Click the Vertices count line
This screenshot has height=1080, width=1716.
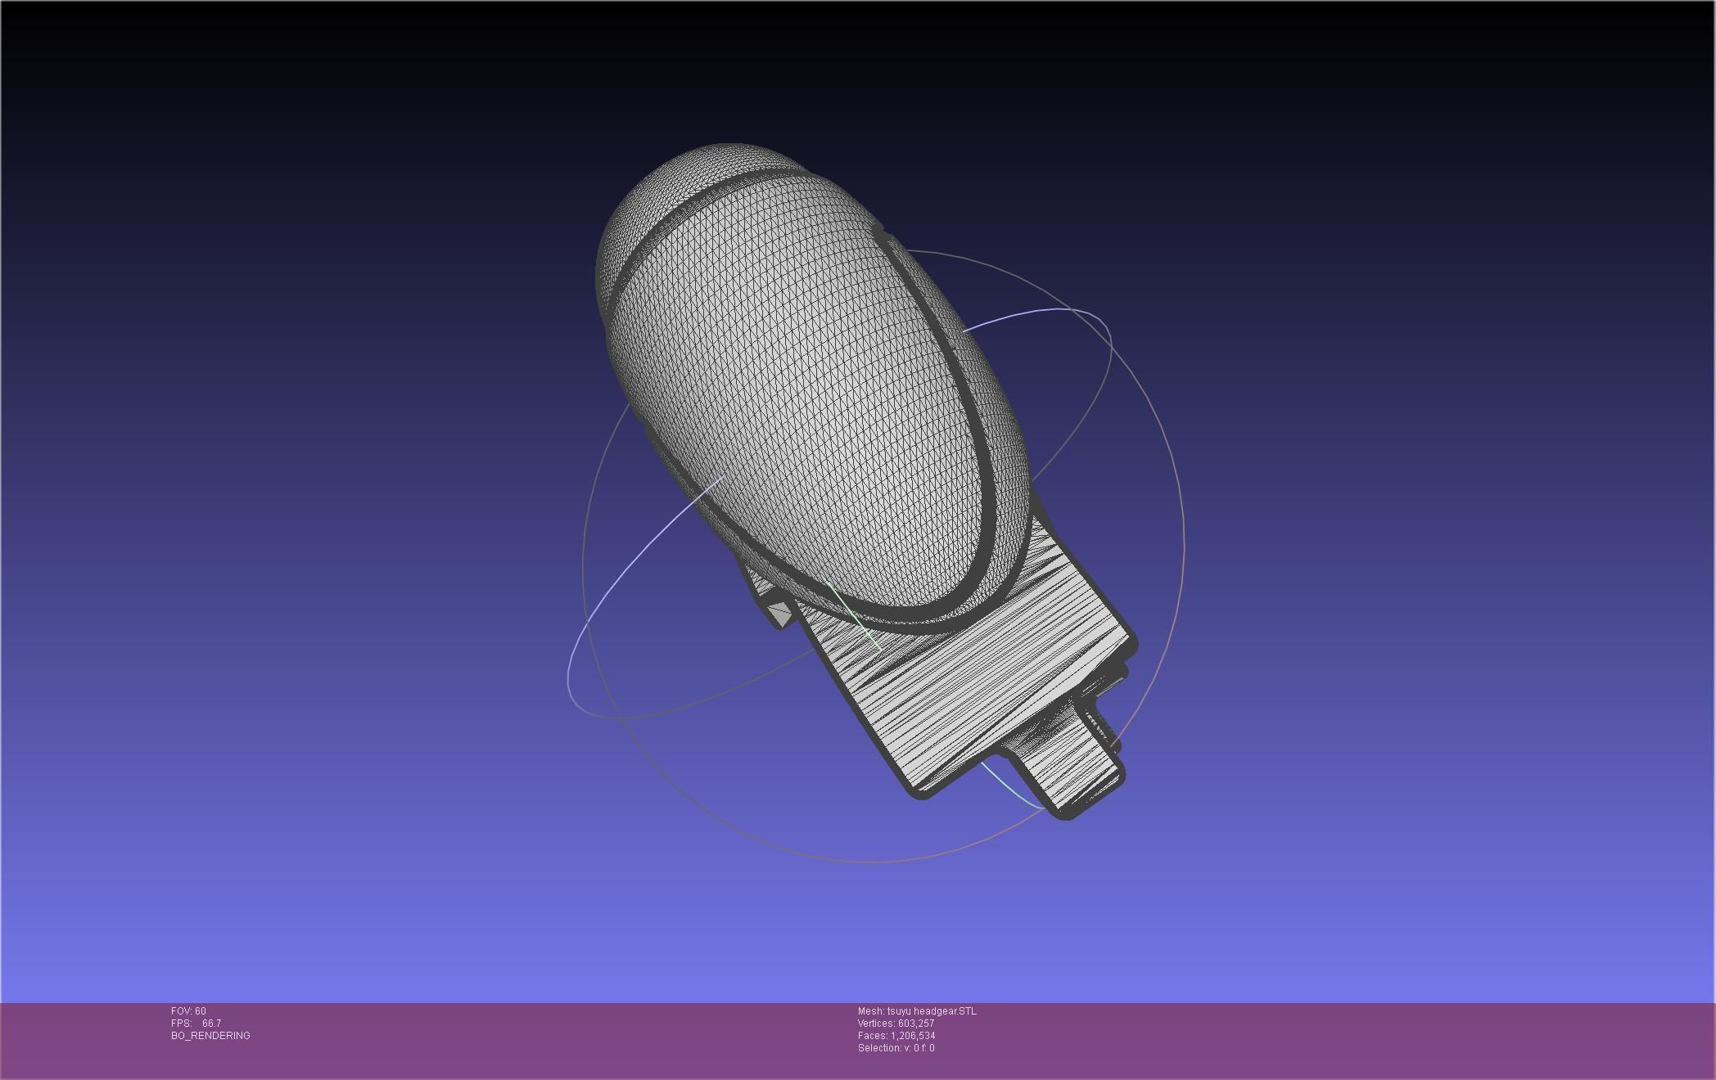pyautogui.click(x=896, y=1024)
